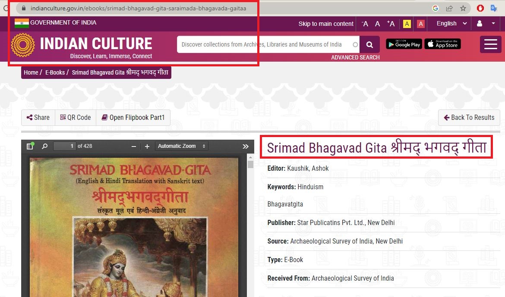Image resolution: width=505 pixels, height=297 pixels.
Task: Open the hamburger main menu
Action: coord(490,44)
